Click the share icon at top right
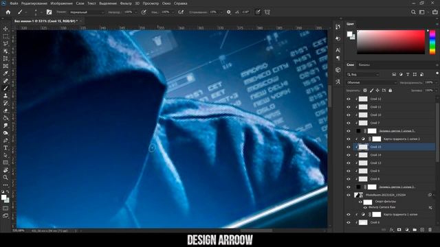The height and width of the screenshot is (247, 440). 434,12
